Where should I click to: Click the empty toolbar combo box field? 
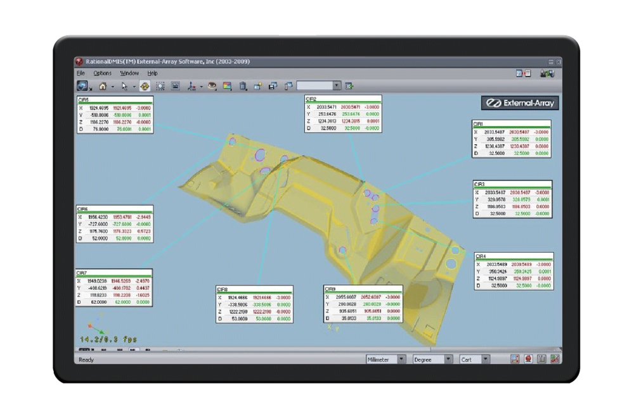coord(314,86)
